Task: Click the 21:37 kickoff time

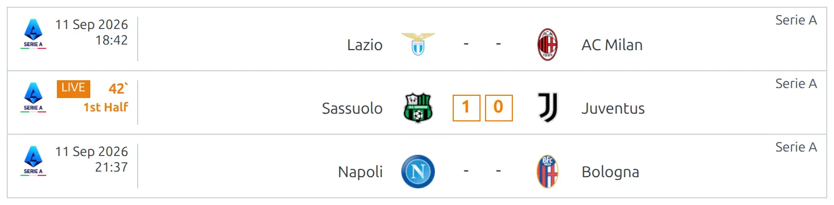Action: click(x=111, y=167)
